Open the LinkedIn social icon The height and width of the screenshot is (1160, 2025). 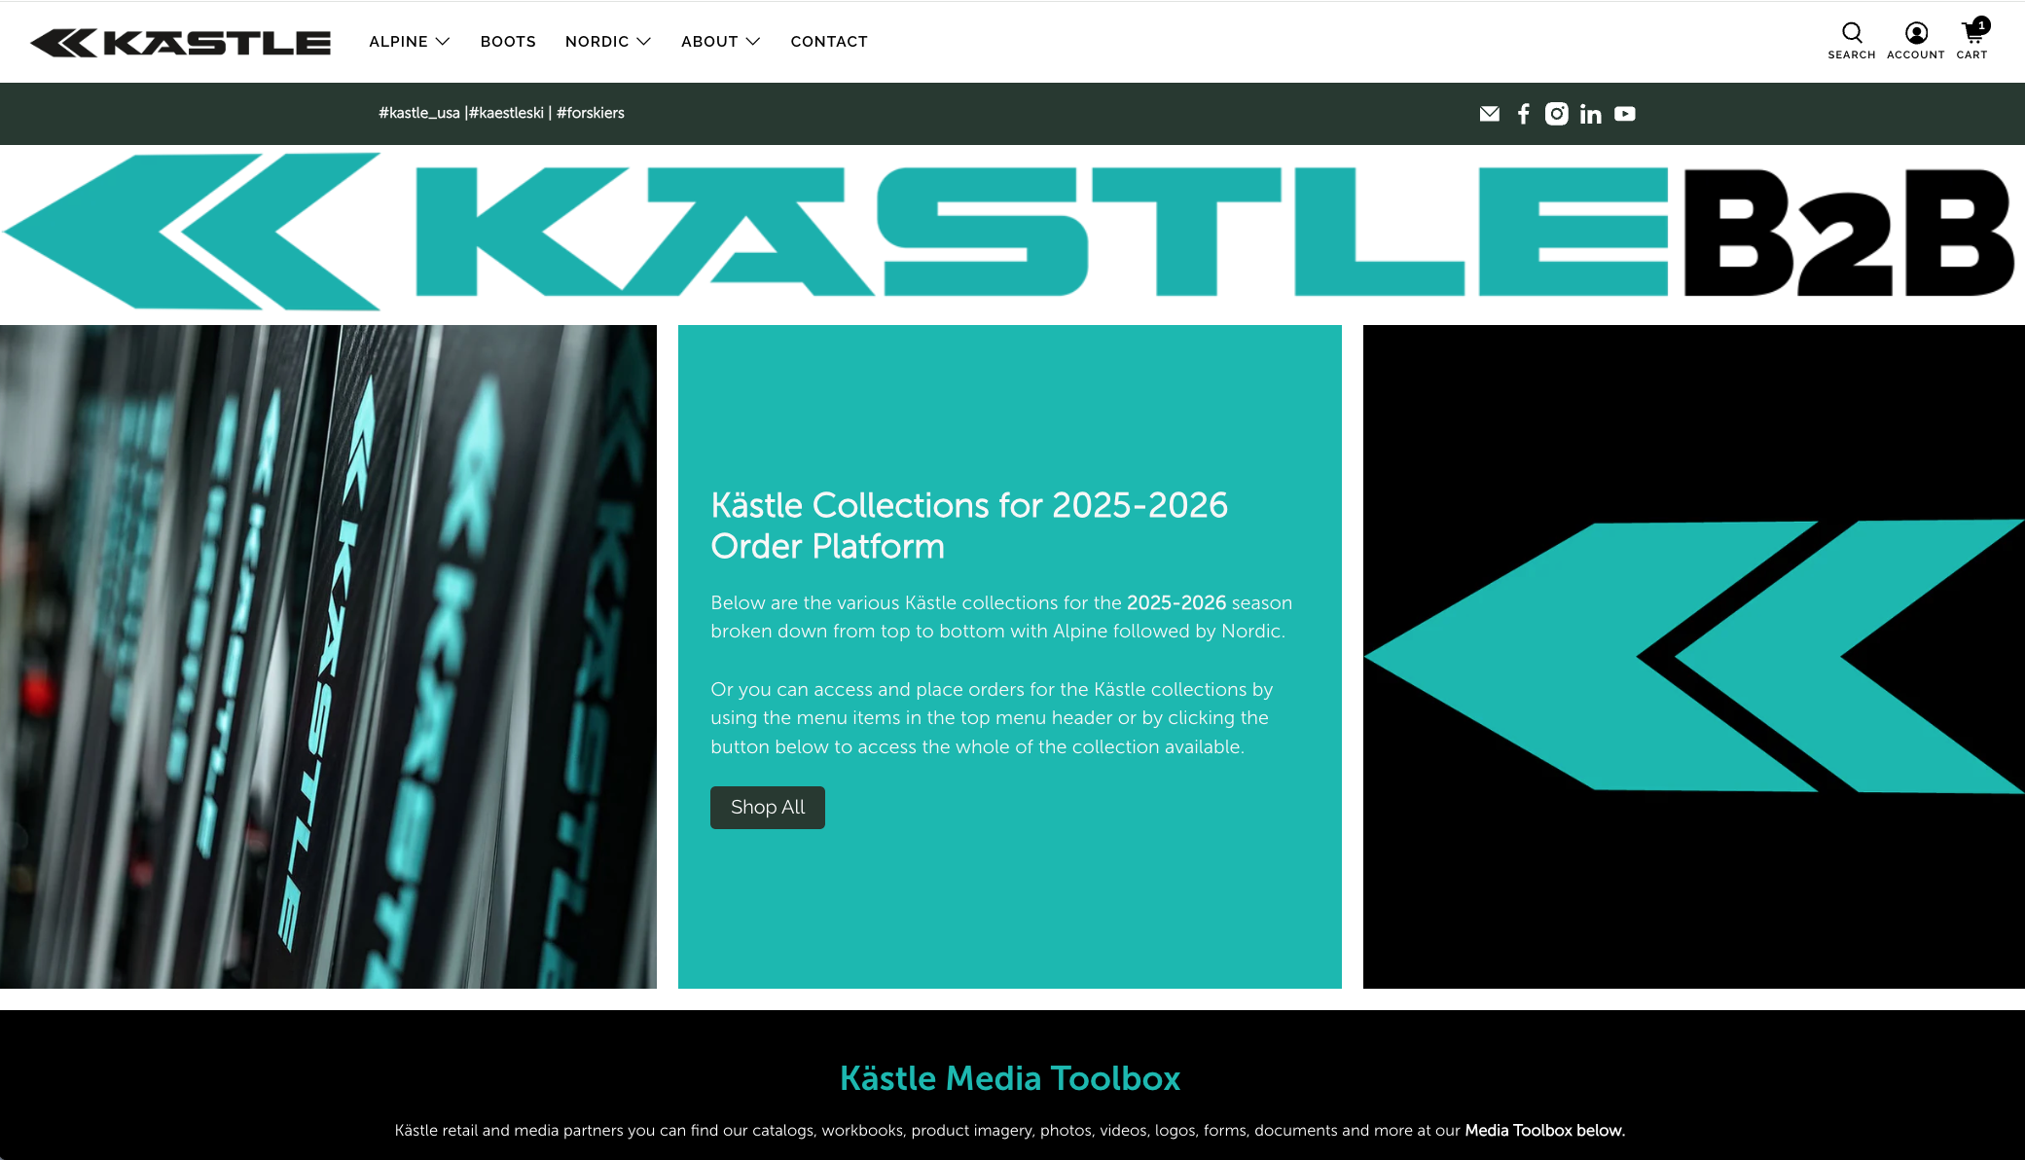point(1590,114)
